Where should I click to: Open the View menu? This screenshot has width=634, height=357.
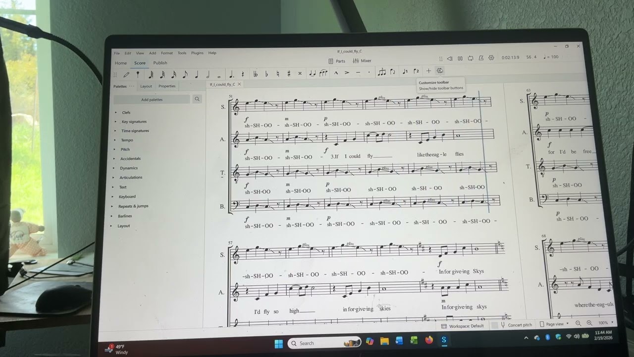[140, 53]
